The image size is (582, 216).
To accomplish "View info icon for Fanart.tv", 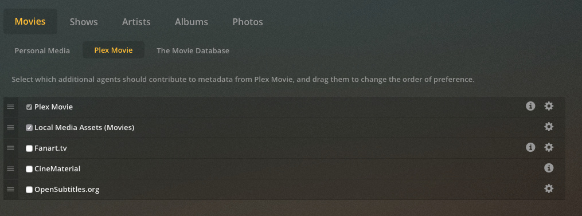I will pos(530,147).
